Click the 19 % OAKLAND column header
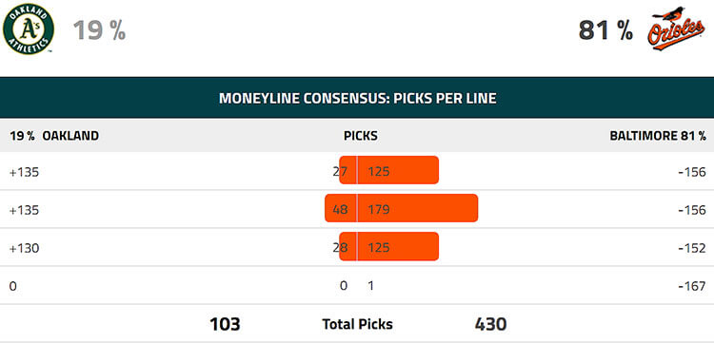Screen dimensions: 714x343 pyautogui.click(x=54, y=135)
